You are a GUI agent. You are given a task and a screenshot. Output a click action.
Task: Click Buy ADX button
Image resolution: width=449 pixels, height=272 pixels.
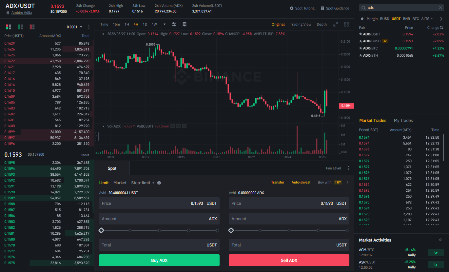[159, 260]
